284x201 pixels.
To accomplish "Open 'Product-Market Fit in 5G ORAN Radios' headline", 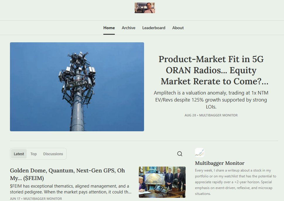I will pos(211,70).
